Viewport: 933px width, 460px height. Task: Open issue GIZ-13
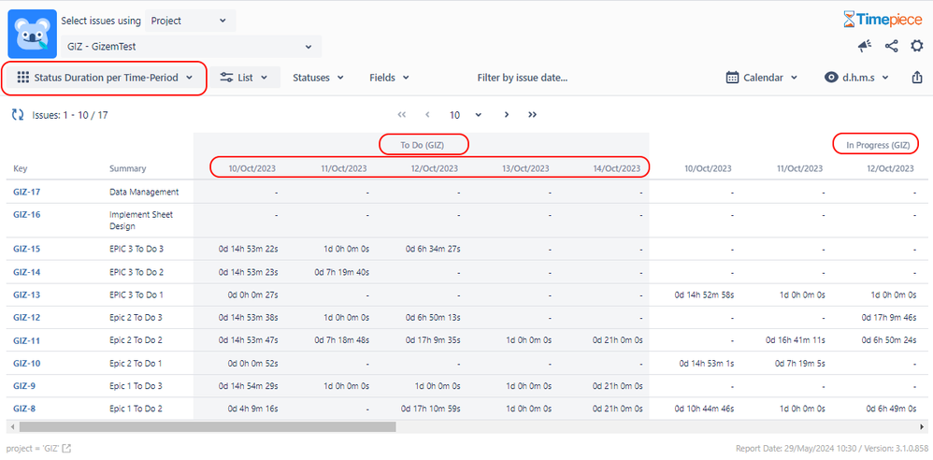tap(27, 295)
